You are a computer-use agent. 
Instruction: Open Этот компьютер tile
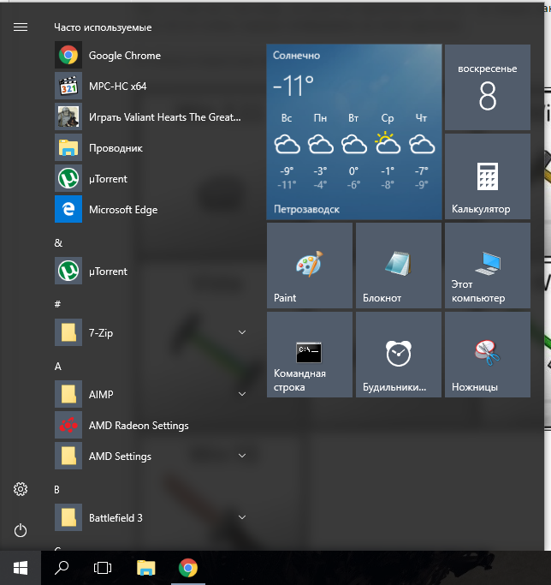[x=488, y=266]
